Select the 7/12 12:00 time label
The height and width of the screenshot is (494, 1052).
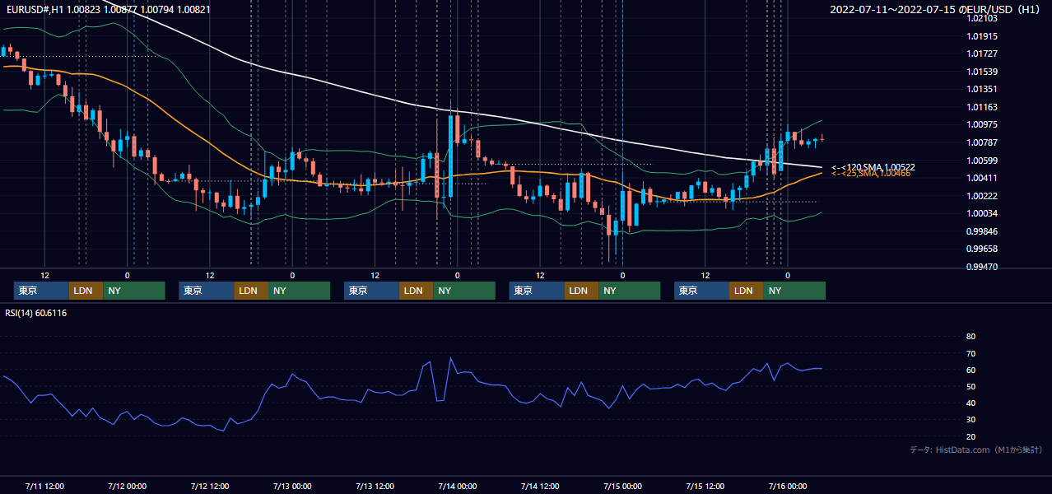pos(209,486)
